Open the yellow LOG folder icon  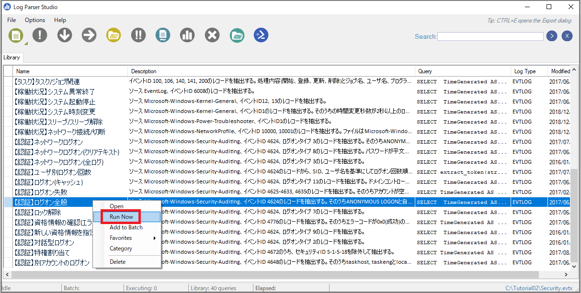click(114, 35)
